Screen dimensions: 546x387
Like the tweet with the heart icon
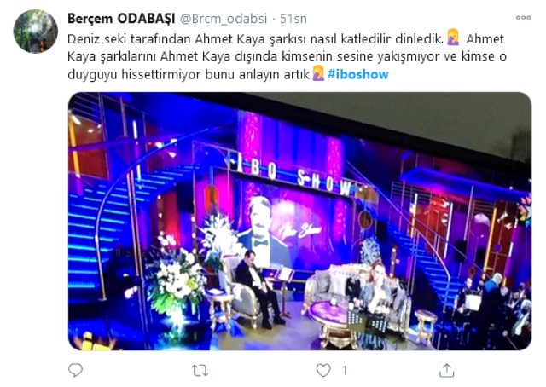click(x=323, y=370)
